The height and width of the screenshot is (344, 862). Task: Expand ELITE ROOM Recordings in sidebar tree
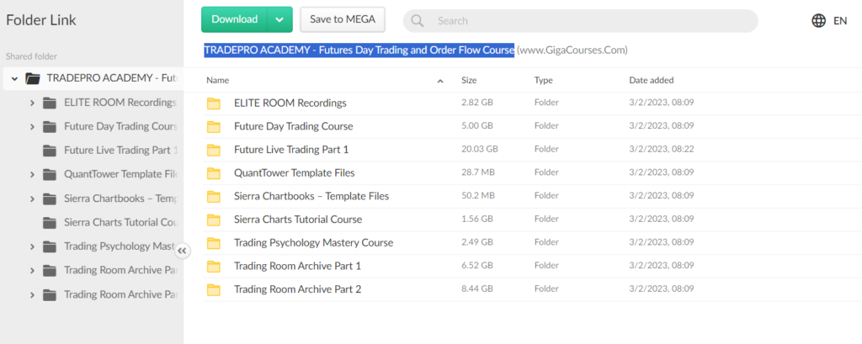coord(32,103)
